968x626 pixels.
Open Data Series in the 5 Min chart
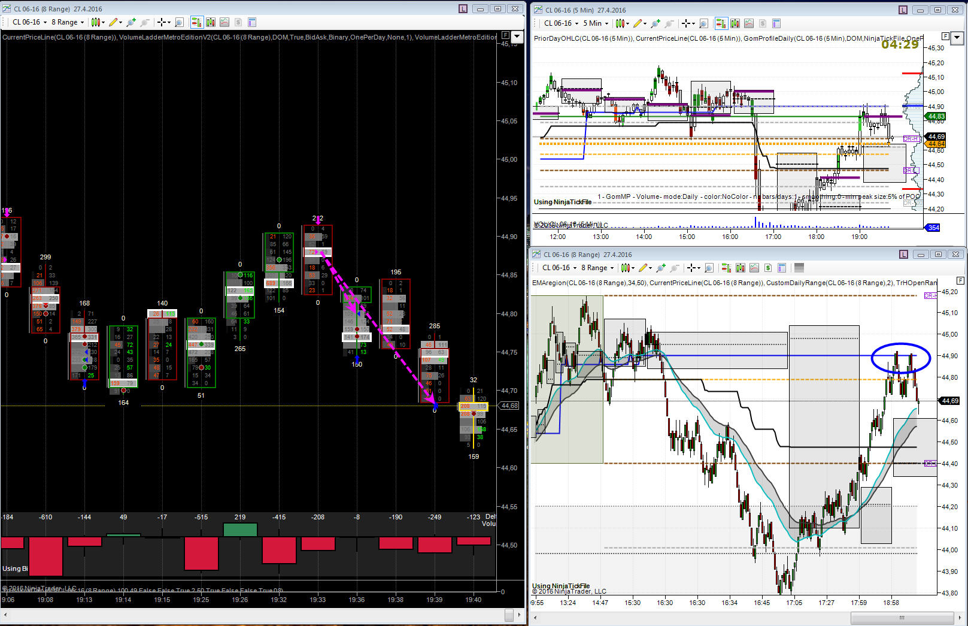point(735,23)
